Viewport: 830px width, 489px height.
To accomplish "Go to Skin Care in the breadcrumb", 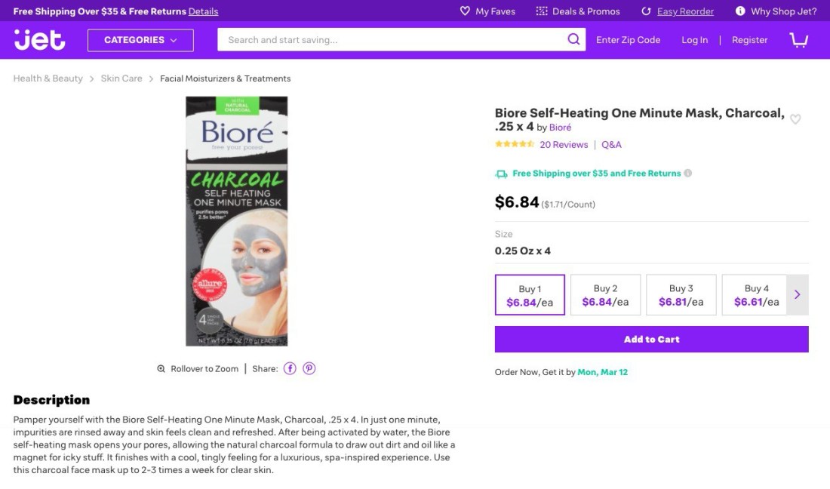I will 121,78.
